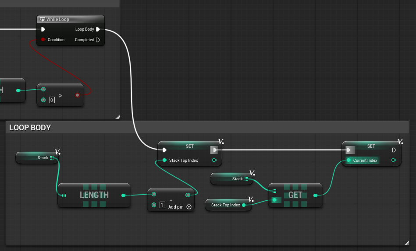
Task: Edit the 0 value field on greater-than node
Action: click(52, 100)
